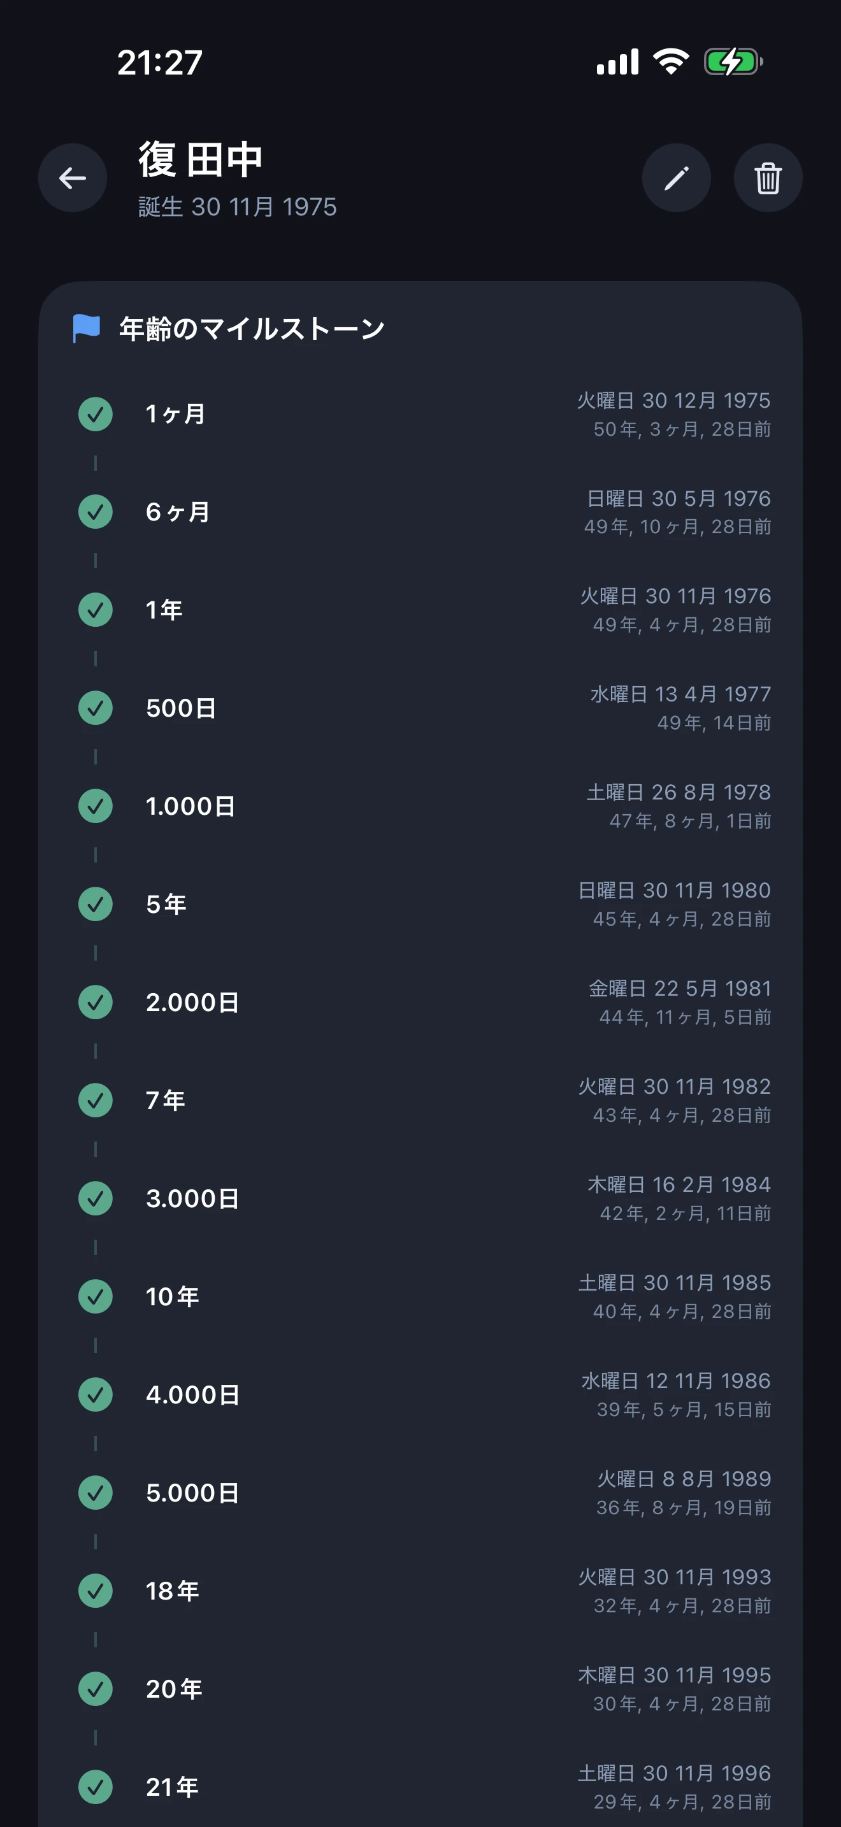Image resolution: width=841 pixels, height=1827 pixels.
Task: Tap the blue flag milestone icon
Action: click(x=87, y=328)
